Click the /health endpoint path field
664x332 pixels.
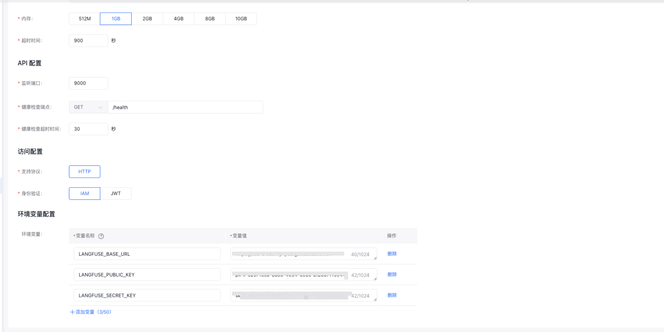(x=185, y=107)
